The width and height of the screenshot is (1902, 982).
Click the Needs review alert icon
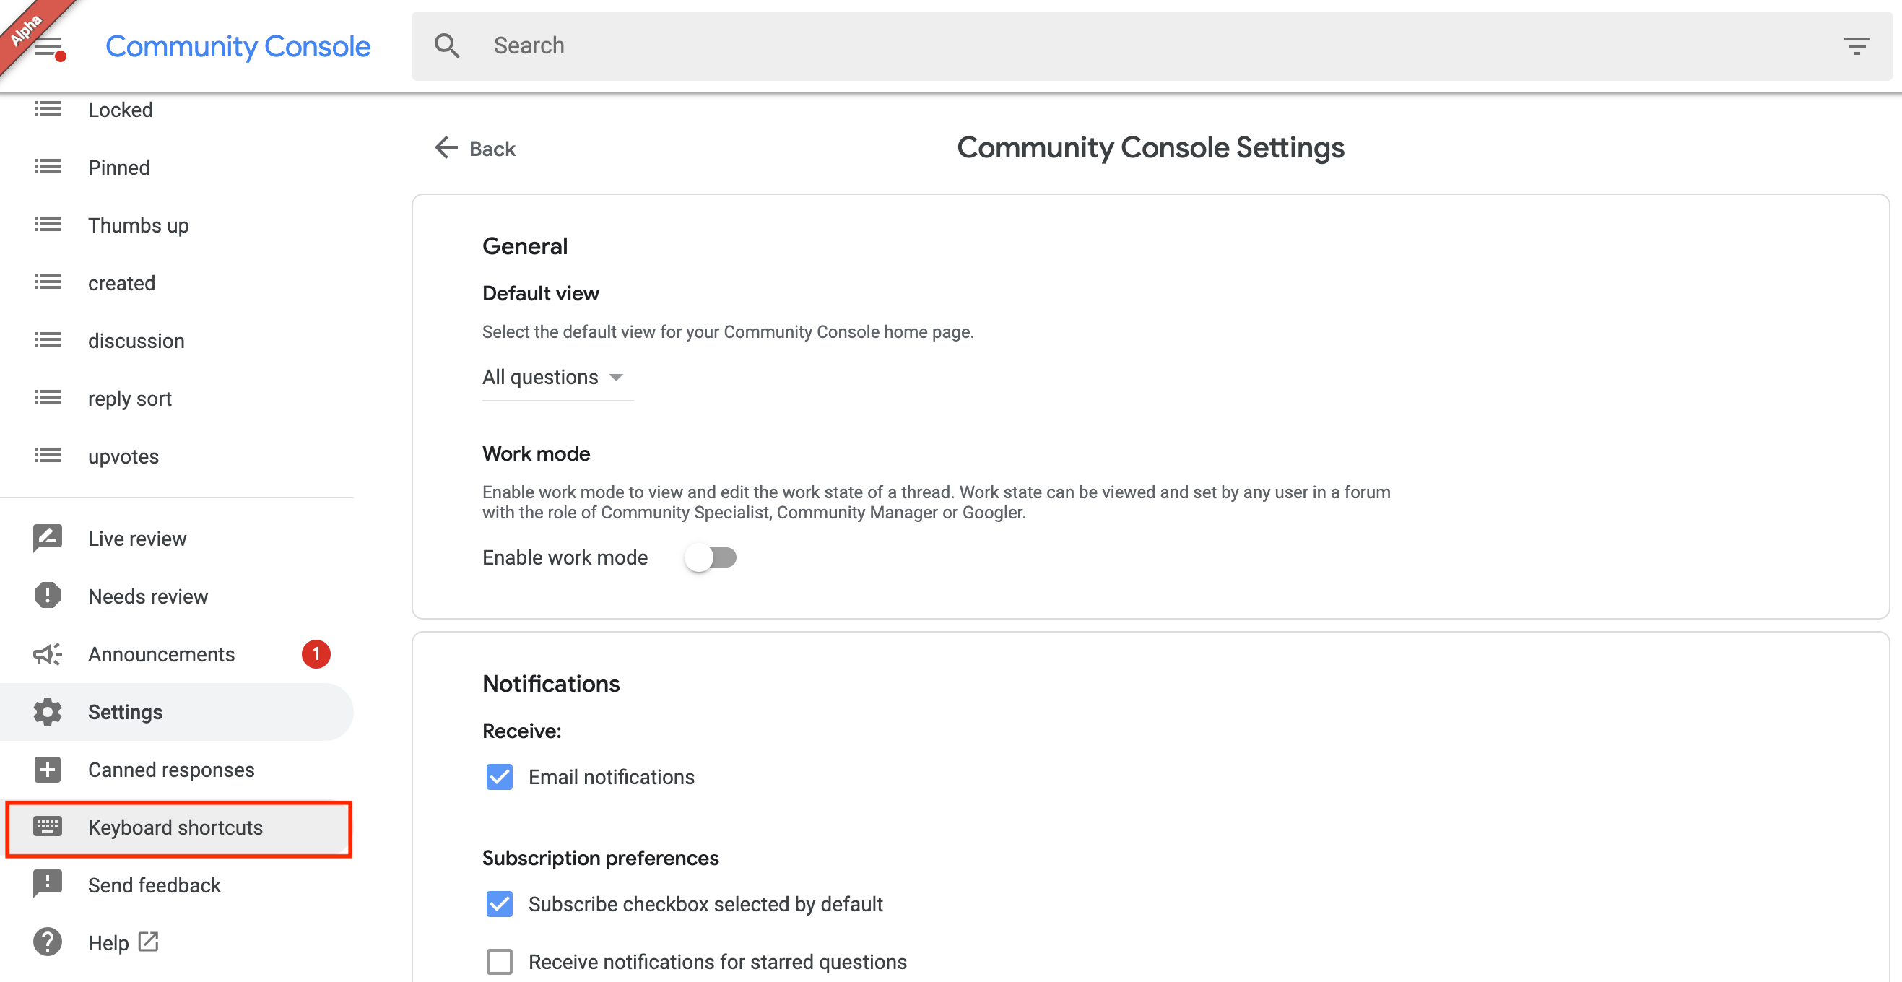click(47, 596)
